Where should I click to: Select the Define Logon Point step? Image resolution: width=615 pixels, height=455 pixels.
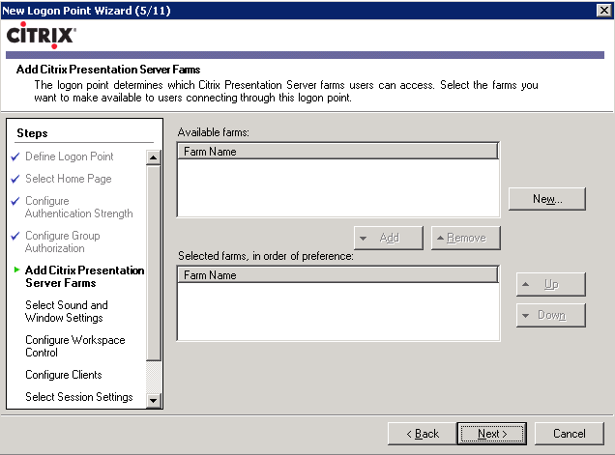[70, 156]
